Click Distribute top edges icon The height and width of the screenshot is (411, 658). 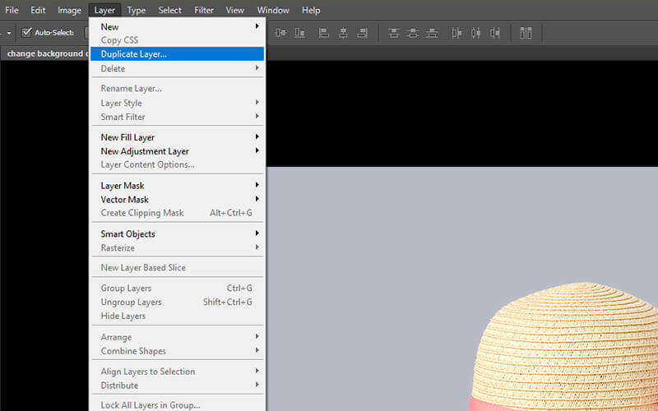tap(394, 33)
